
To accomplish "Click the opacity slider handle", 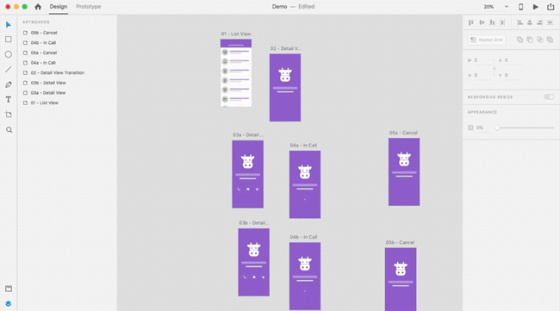I will [x=497, y=128].
